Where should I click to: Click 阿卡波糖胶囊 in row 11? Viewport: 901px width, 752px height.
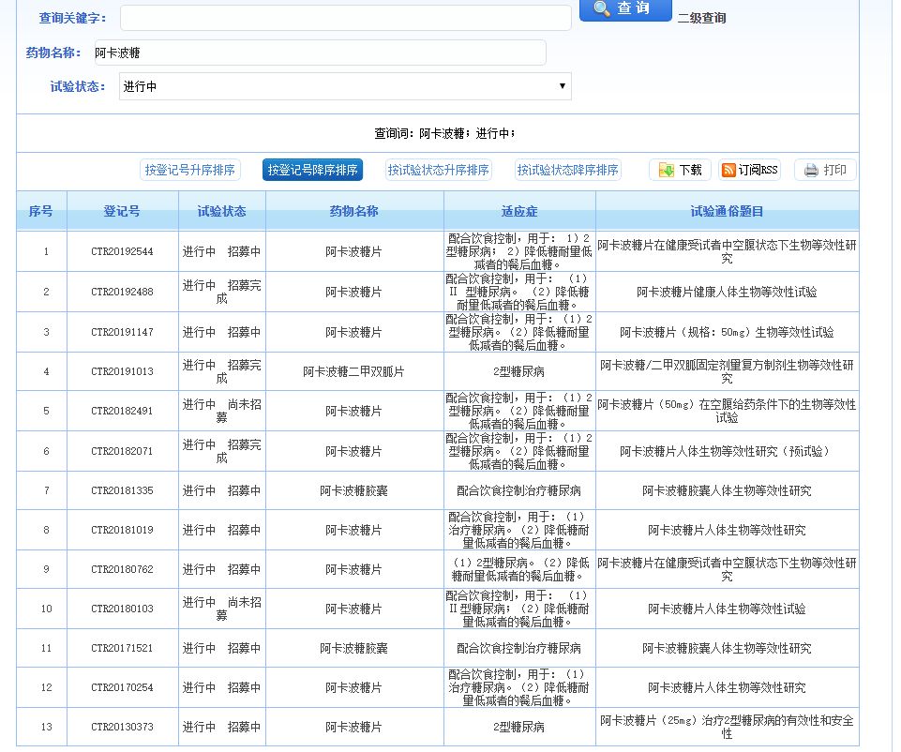pos(354,648)
